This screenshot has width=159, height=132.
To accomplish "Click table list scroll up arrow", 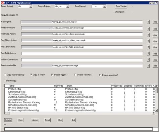I will click(156, 89).
